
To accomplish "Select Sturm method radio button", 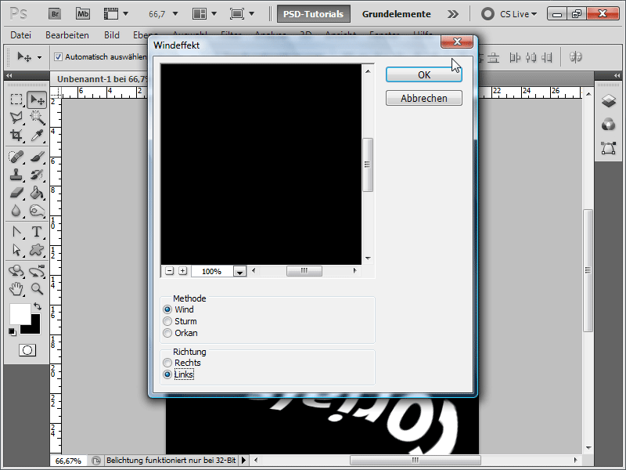I will click(x=167, y=321).
